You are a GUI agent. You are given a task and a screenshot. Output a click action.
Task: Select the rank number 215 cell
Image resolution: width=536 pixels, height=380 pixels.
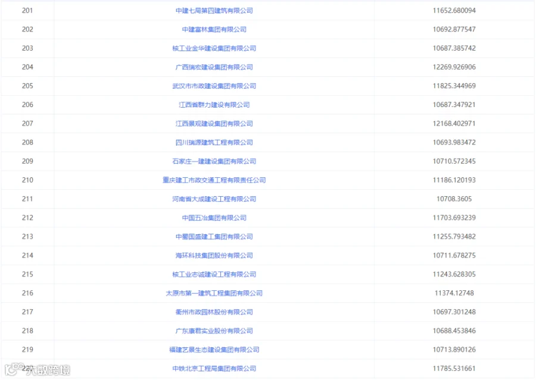pos(27,274)
